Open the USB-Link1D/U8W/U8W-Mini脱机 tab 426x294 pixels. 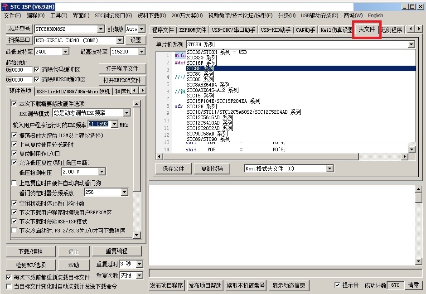click(x=73, y=92)
